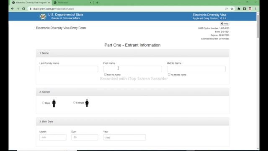Image resolution: width=268 pixels, height=151 pixels.
Task: Click the browser back arrow
Action: click(12, 9)
